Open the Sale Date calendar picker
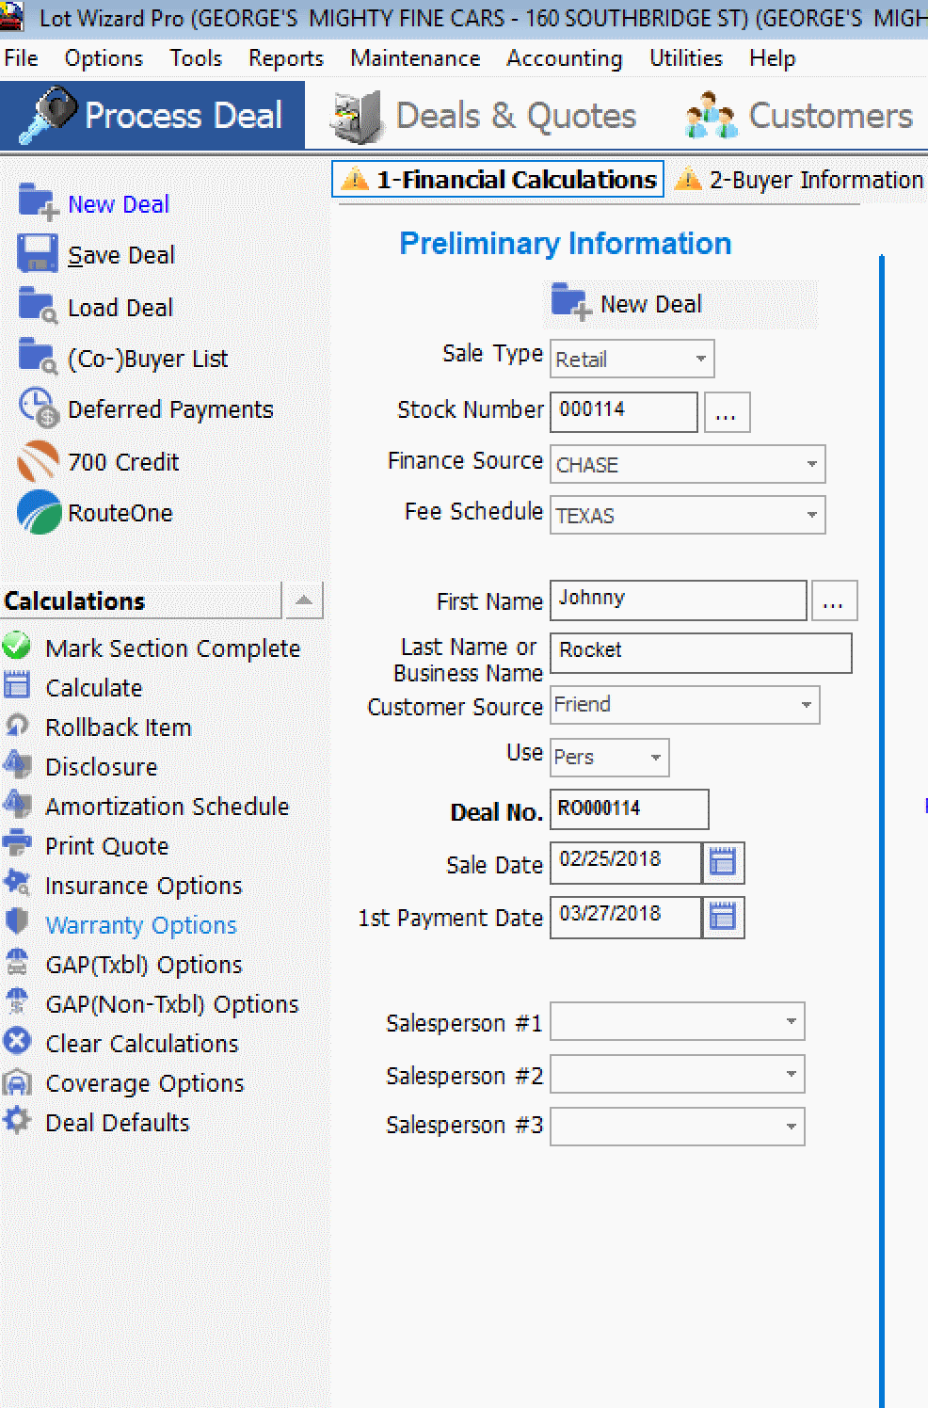 point(723,863)
